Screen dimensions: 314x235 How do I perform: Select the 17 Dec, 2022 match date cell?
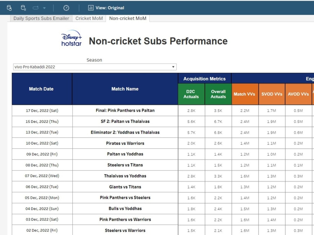[x=41, y=110]
